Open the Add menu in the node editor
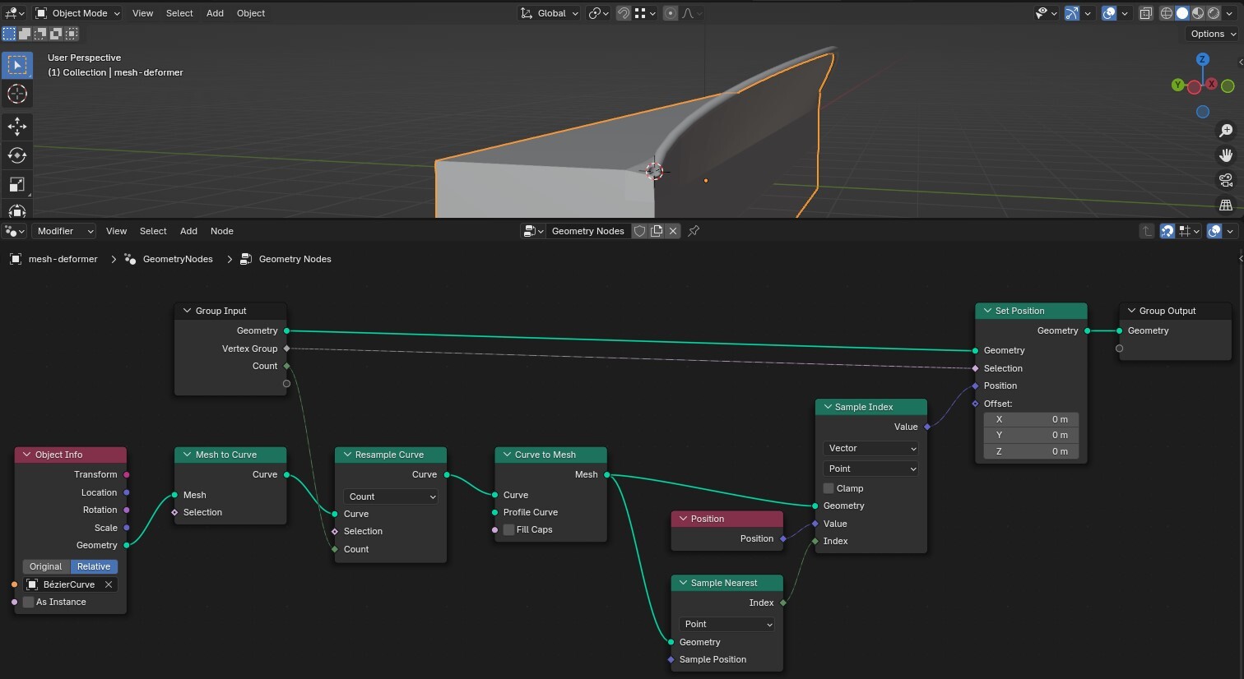The height and width of the screenshot is (679, 1244). click(188, 231)
